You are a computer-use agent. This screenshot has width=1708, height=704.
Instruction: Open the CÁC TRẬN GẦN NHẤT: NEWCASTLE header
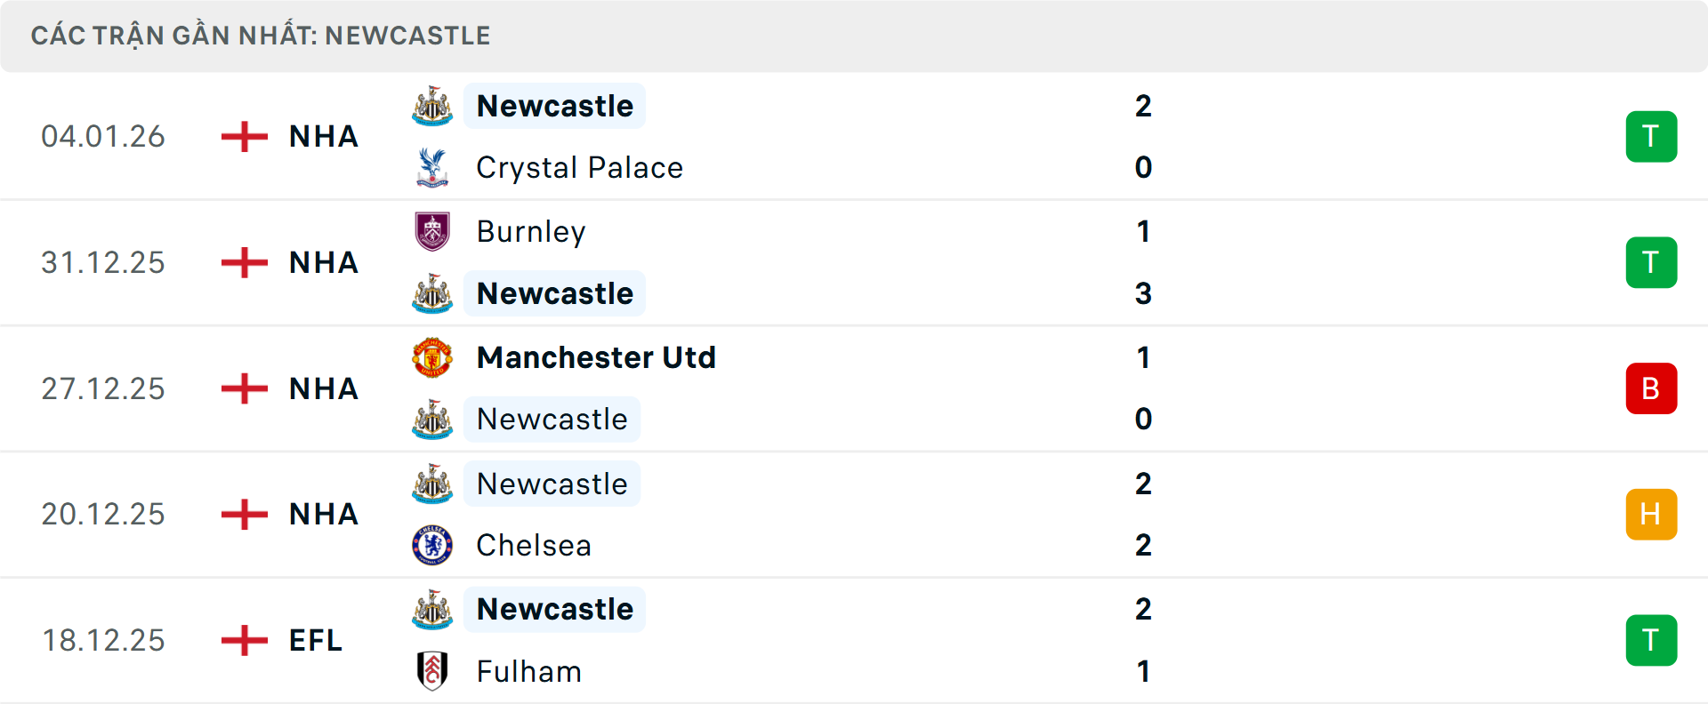pyautogui.click(x=261, y=36)
